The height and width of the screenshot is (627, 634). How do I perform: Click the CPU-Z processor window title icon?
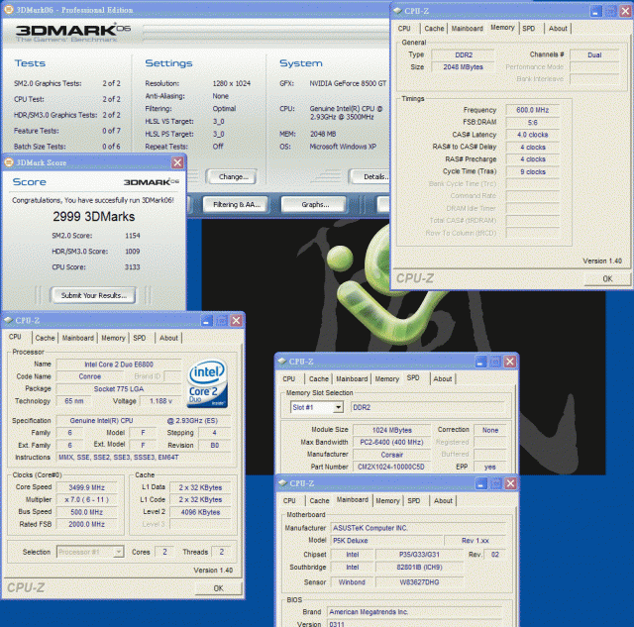(9, 321)
